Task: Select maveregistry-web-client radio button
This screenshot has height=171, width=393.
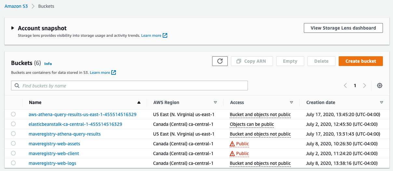Action: (13, 153)
